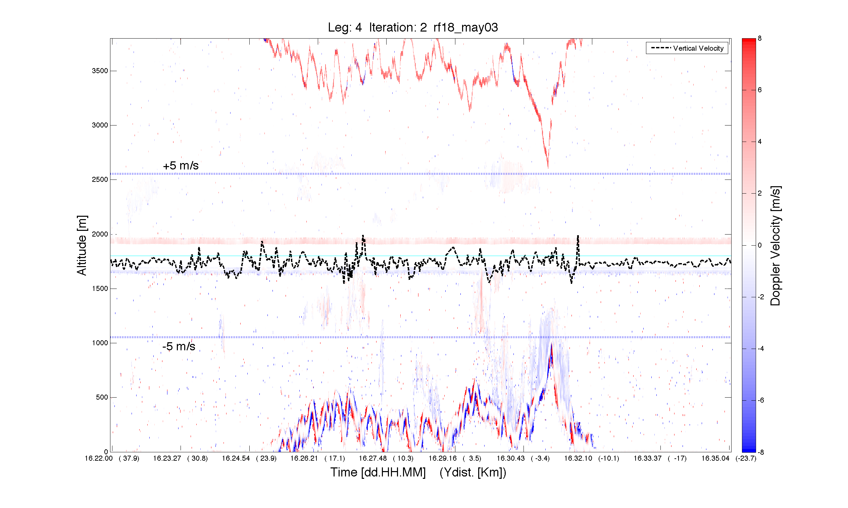Click the altitude tick label '2000'
Viewport: 848px width, 508px height.
point(100,234)
